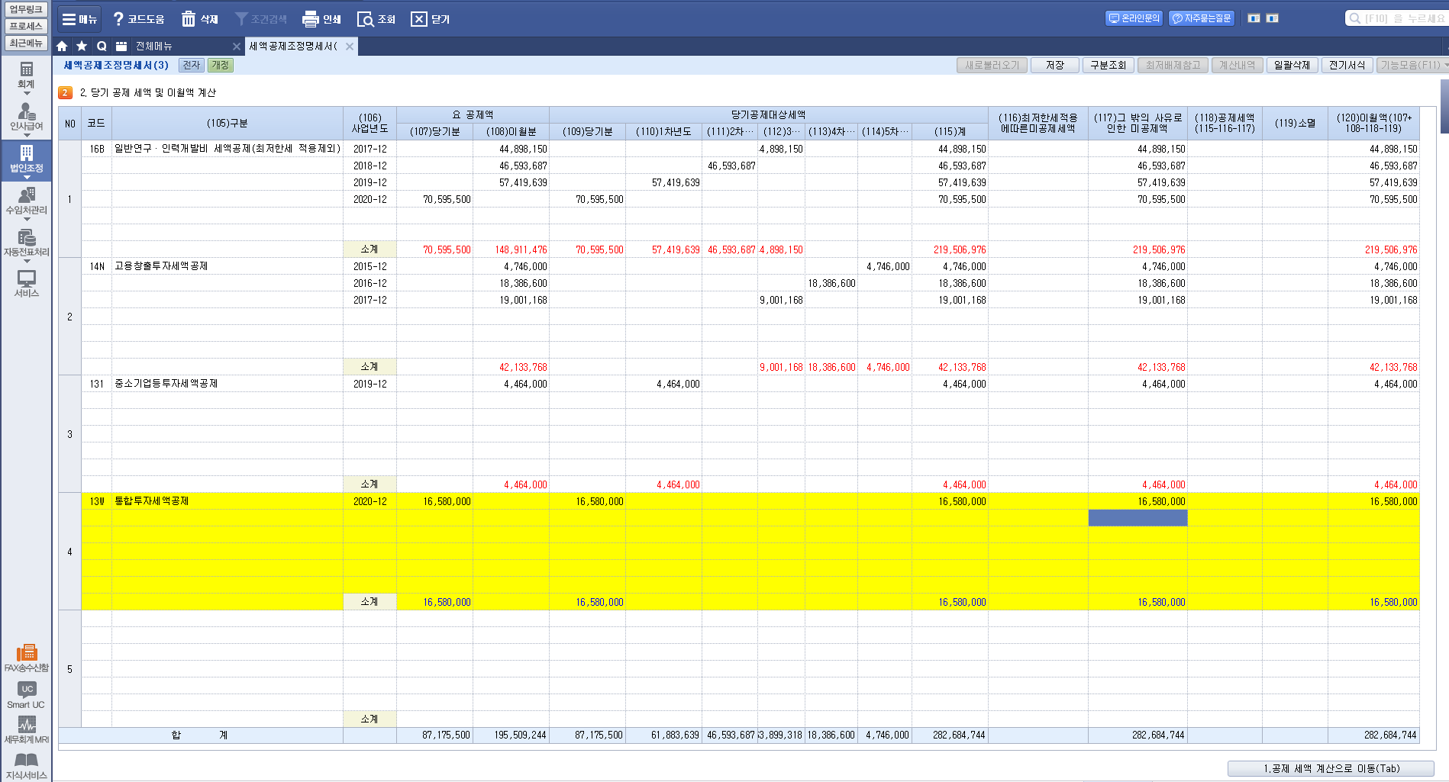Close the 전체메뉴 tab
Screen dimensions: 1449x782
tap(237, 47)
